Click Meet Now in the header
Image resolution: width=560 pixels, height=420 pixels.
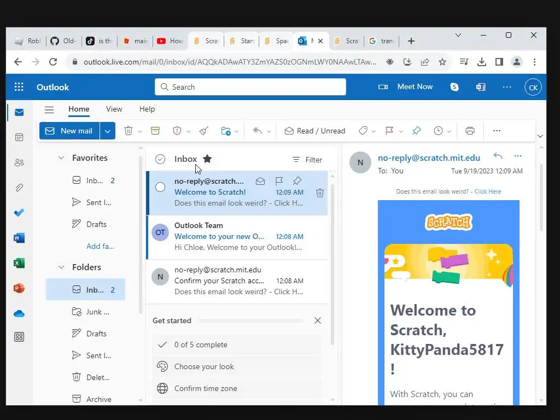coord(405,87)
